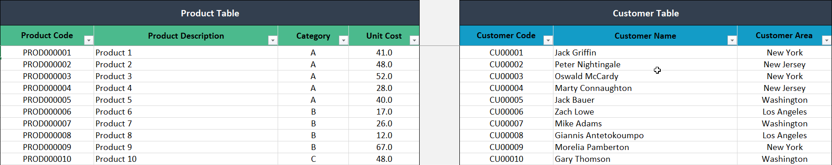This screenshot has width=832, height=165.
Task: Select category cell for PROD000006
Action: pyautogui.click(x=313, y=111)
